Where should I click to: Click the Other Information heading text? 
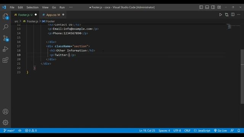point(71,51)
